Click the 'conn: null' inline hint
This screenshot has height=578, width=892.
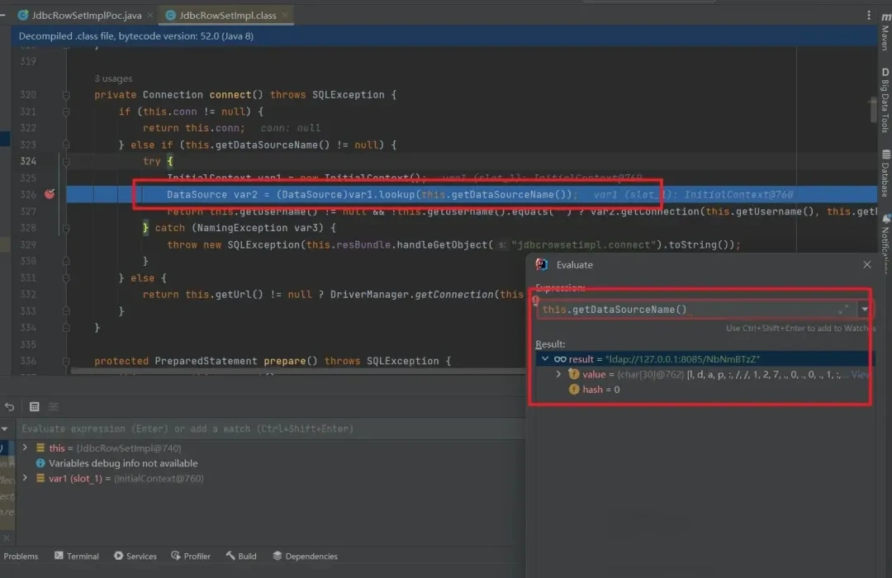tap(290, 128)
